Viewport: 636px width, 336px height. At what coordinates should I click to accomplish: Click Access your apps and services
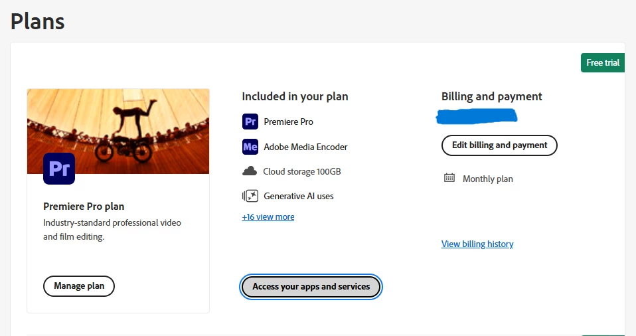tap(311, 287)
